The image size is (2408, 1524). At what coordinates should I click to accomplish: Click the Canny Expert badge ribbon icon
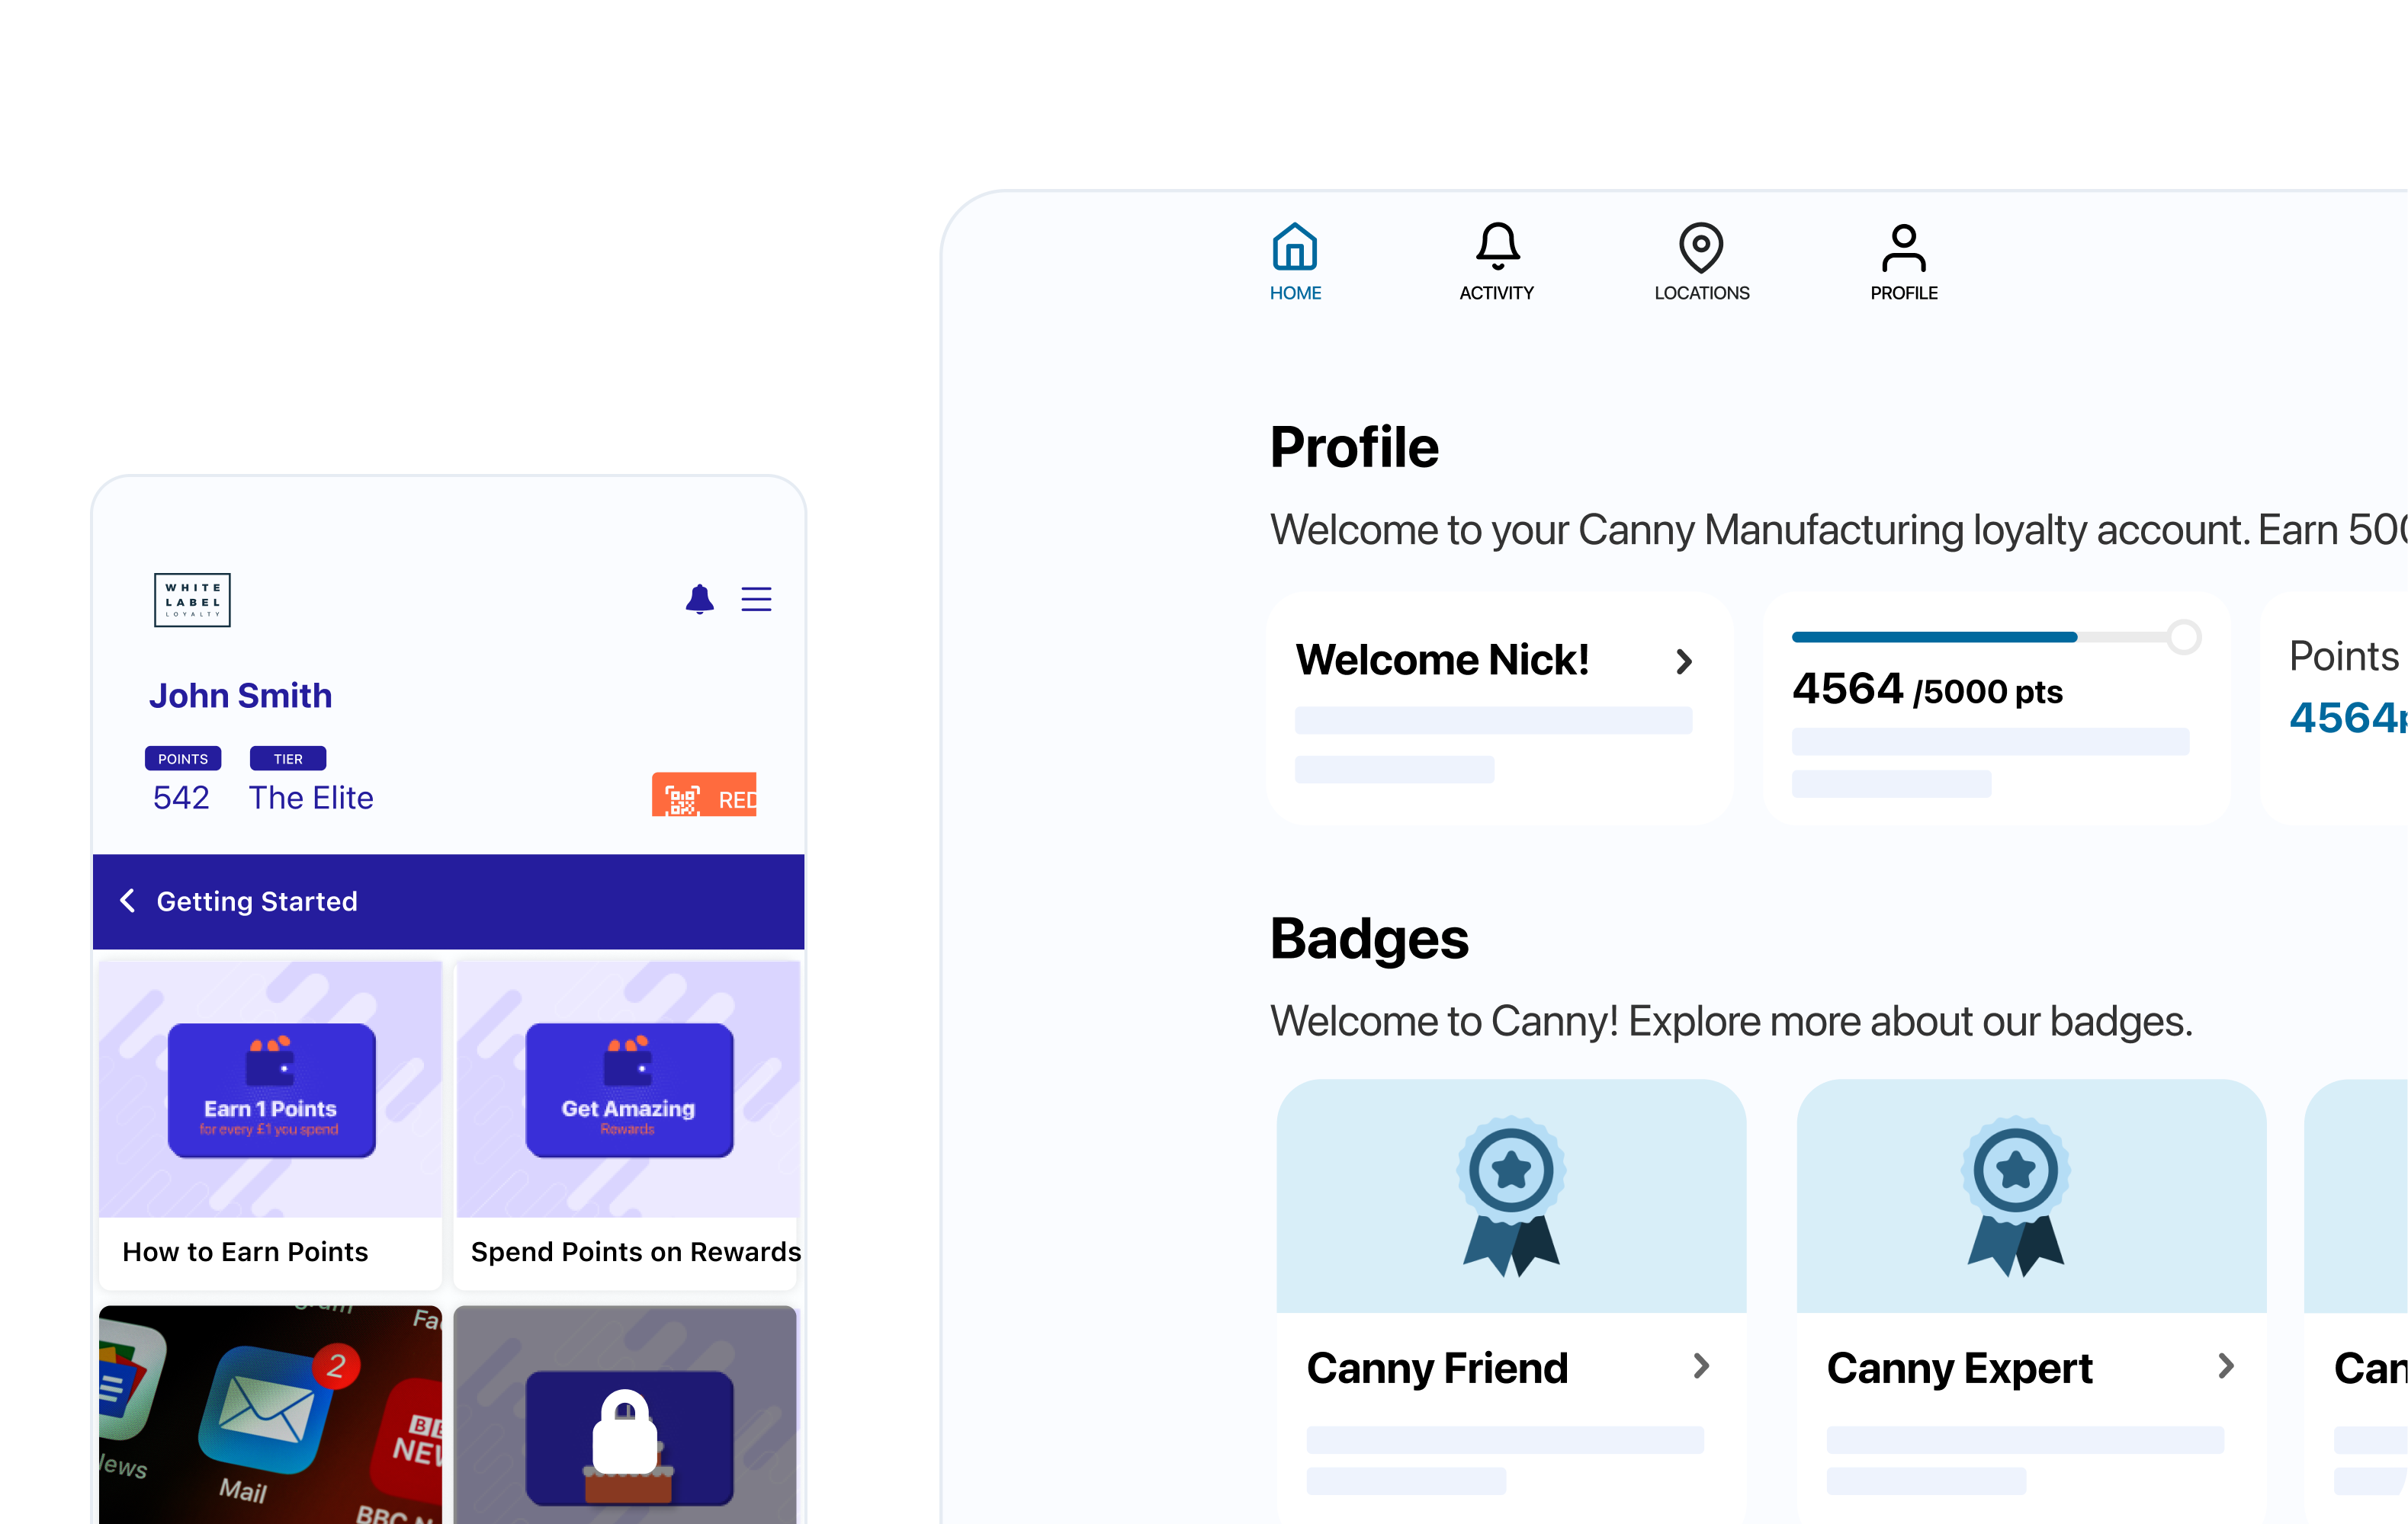point(2015,1196)
